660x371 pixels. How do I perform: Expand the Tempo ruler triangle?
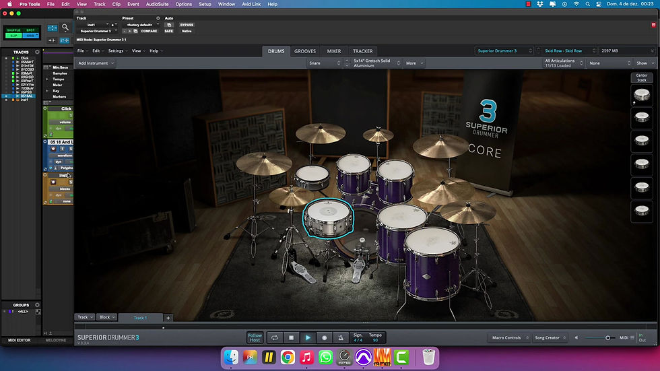47,79
